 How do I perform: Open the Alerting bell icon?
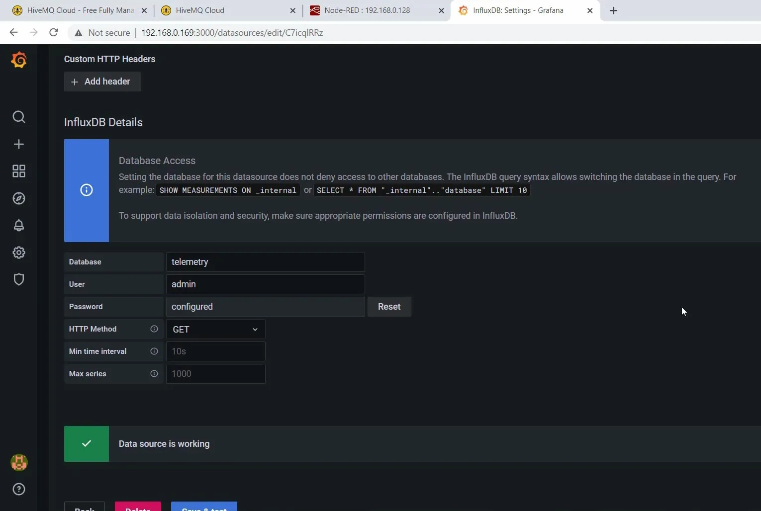[x=19, y=225]
